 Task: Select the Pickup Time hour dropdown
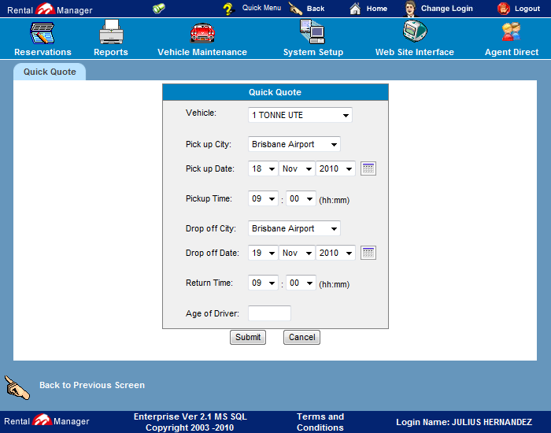pos(263,199)
